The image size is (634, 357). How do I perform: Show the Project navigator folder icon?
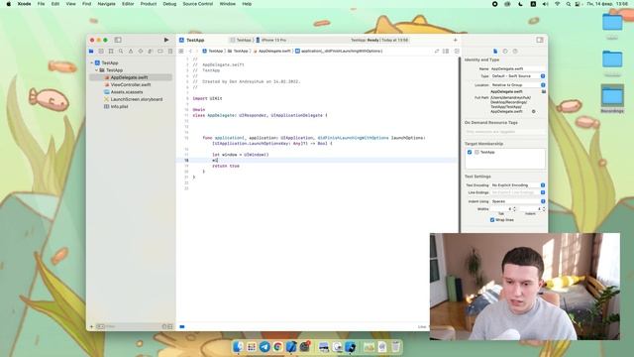[x=91, y=51]
